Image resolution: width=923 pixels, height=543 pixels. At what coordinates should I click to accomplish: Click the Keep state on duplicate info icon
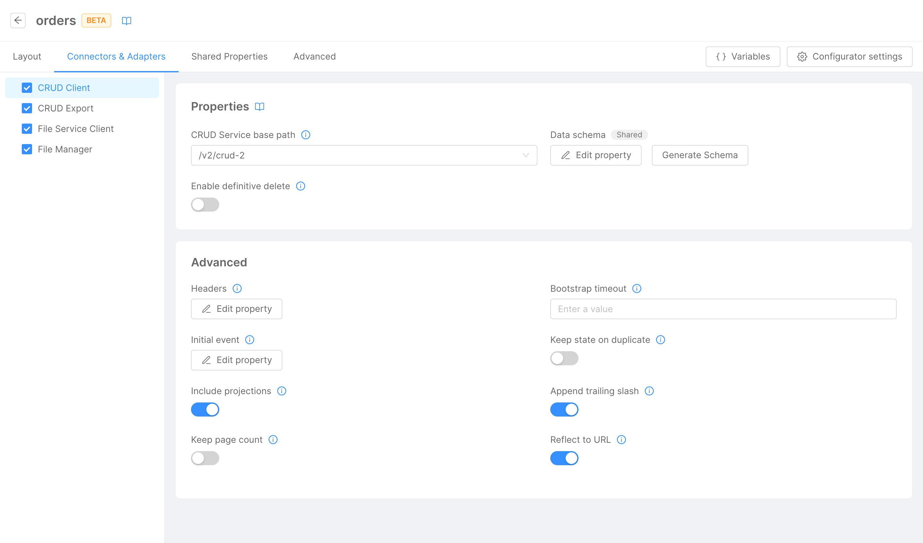[x=661, y=340]
